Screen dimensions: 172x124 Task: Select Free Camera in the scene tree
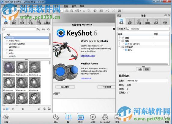click(134, 44)
